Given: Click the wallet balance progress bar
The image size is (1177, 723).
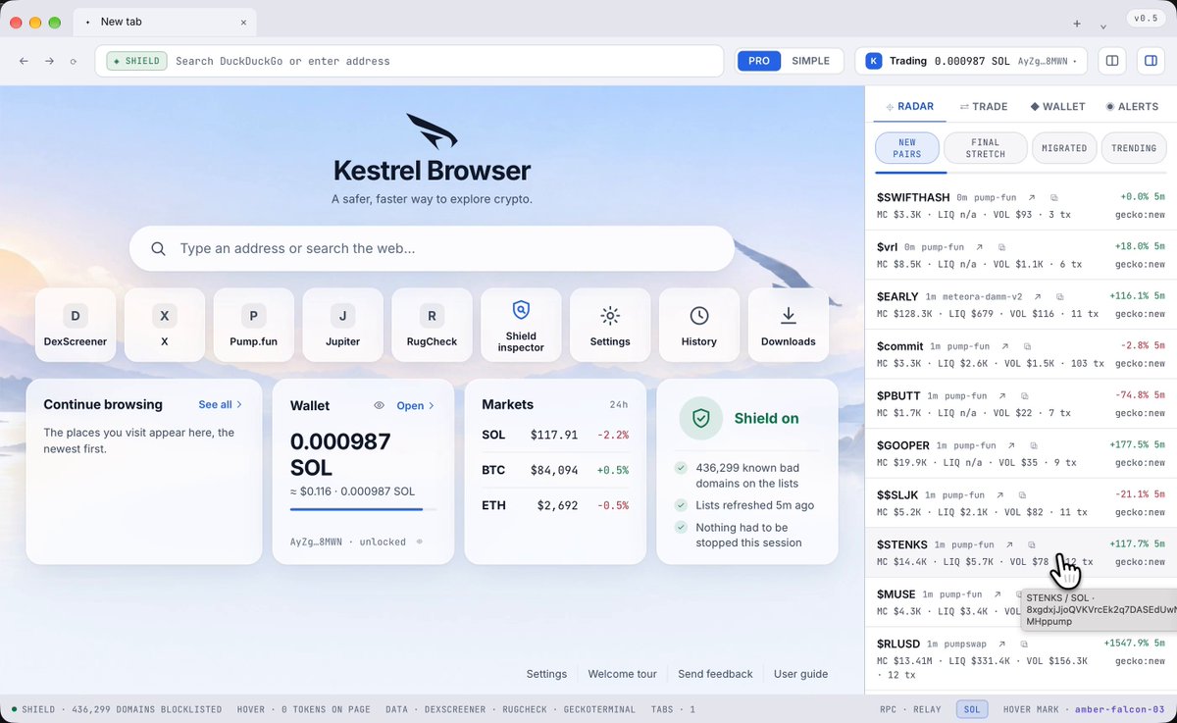Looking at the screenshot, I should click(363, 509).
